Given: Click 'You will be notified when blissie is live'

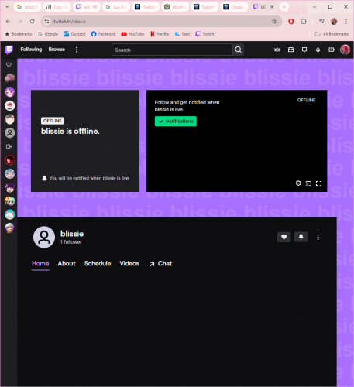Looking at the screenshot, I should click(x=89, y=178).
